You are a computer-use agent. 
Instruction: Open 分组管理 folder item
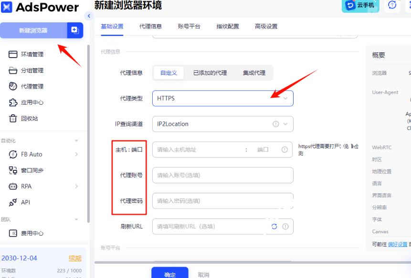32,70
